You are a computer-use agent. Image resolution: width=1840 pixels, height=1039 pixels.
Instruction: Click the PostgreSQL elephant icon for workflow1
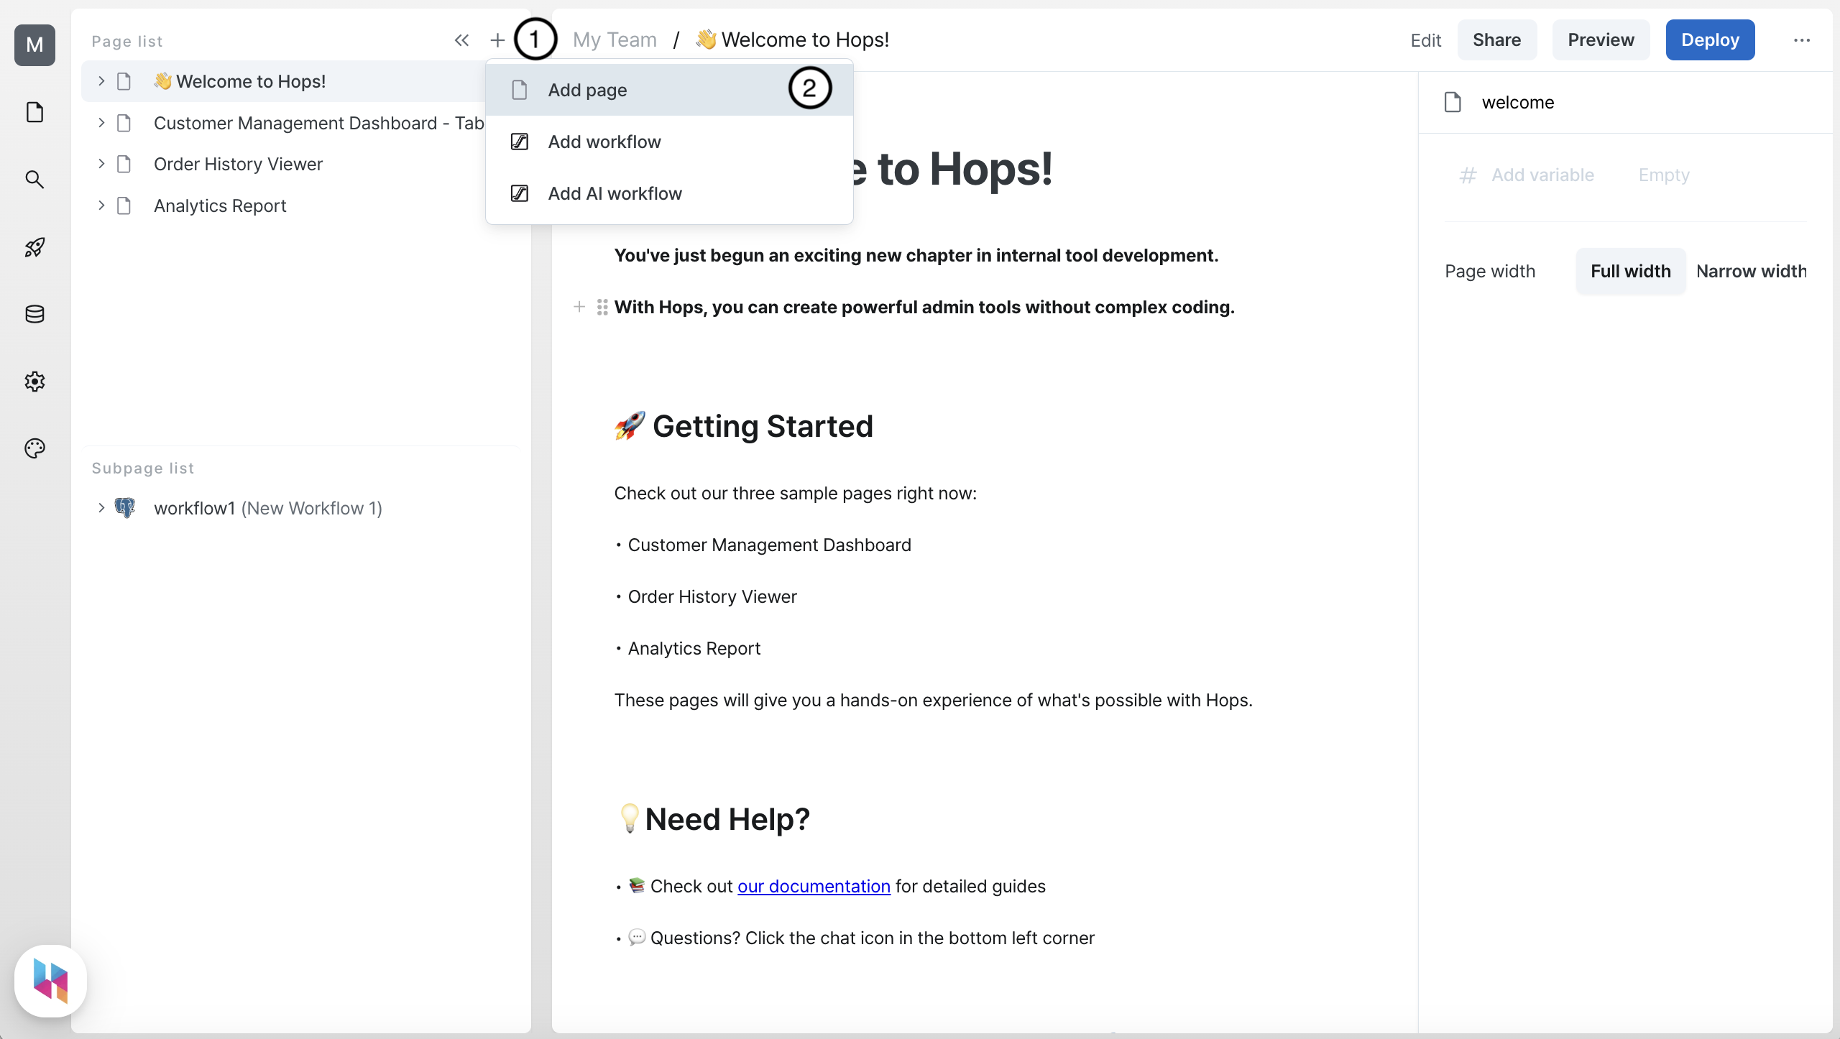pos(125,508)
